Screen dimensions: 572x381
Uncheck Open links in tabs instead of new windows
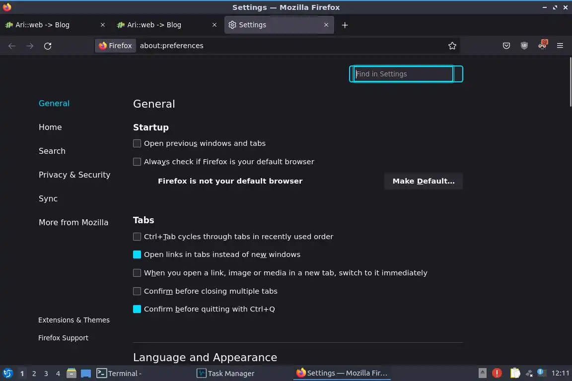point(137,254)
